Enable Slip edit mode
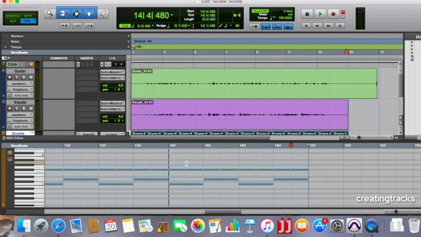Screen dimensions: 421x237 tap(12, 21)
